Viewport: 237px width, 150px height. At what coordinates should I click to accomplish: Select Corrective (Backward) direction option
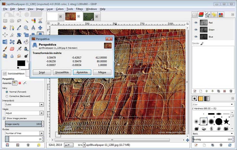point(7,96)
